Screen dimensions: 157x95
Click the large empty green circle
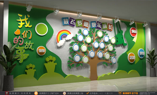point(41,29)
